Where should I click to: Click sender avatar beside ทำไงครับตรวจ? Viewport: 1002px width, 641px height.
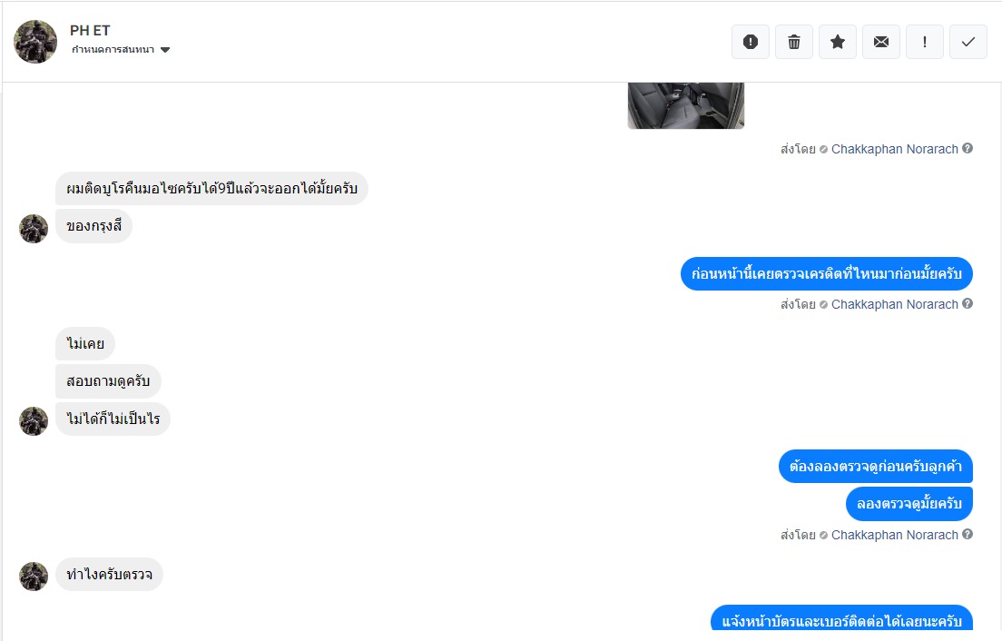[34, 577]
